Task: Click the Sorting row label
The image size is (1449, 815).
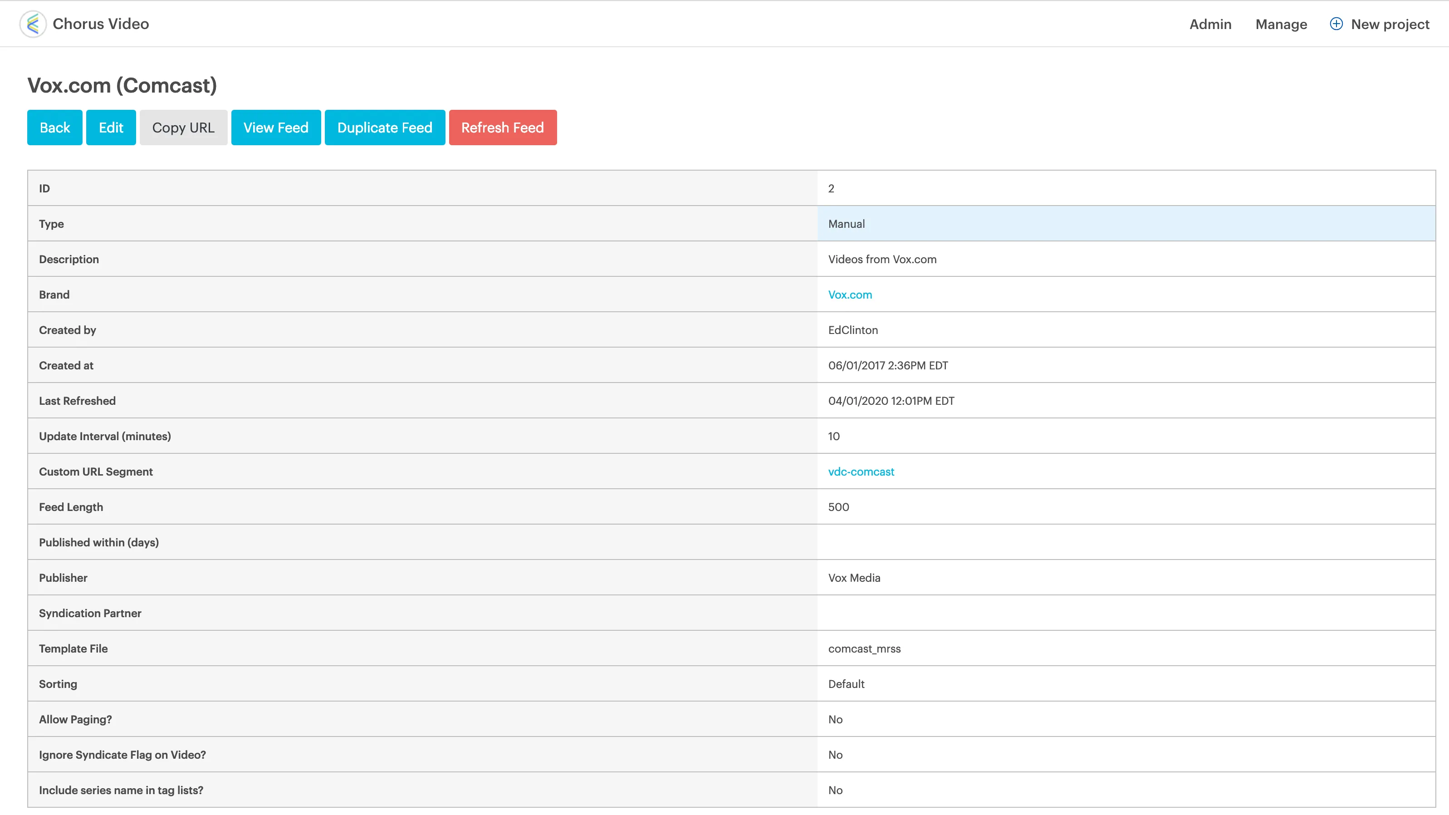Action: coord(58,684)
